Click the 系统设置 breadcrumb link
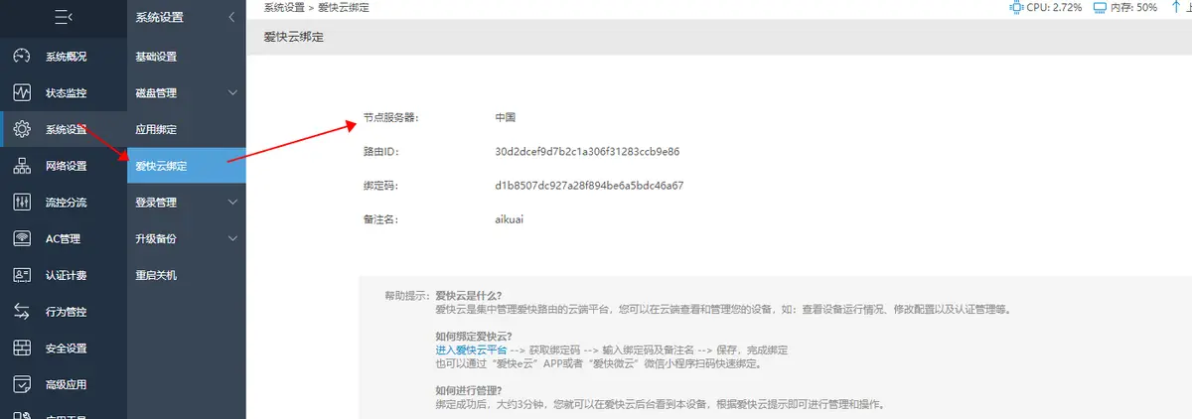 pos(285,7)
